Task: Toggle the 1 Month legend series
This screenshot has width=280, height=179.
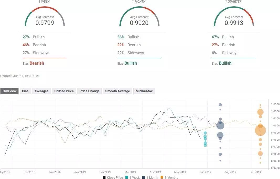Action: (151, 177)
